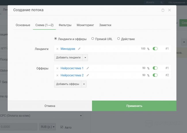
Task: Click the Отмена button
Action: click(x=50, y=106)
